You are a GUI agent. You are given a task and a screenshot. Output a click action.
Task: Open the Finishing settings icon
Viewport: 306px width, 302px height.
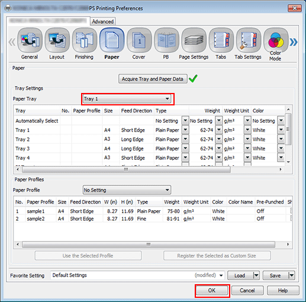point(85,40)
